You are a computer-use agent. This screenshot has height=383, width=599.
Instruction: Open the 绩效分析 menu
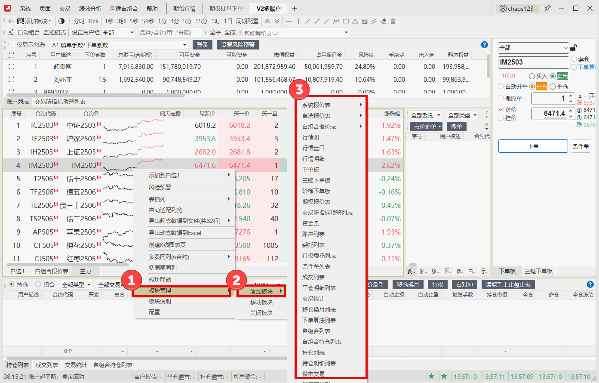click(90, 9)
